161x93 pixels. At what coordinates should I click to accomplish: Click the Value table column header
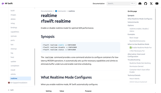click(x=62, y=91)
